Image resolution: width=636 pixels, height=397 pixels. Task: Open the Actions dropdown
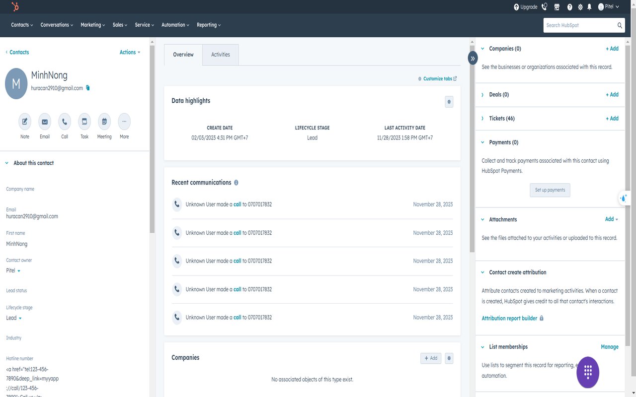tap(130, 52)
